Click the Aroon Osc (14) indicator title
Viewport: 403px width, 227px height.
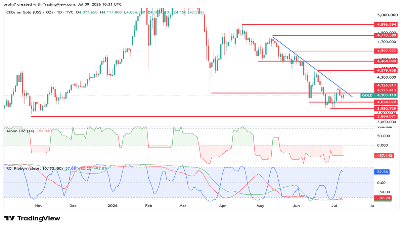pyautogui.click(x=20, y=131)
